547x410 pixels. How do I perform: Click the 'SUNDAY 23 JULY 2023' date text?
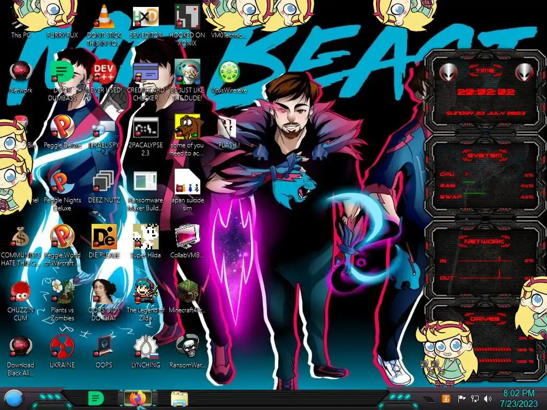pyautogui.click(x=486, y=113)
